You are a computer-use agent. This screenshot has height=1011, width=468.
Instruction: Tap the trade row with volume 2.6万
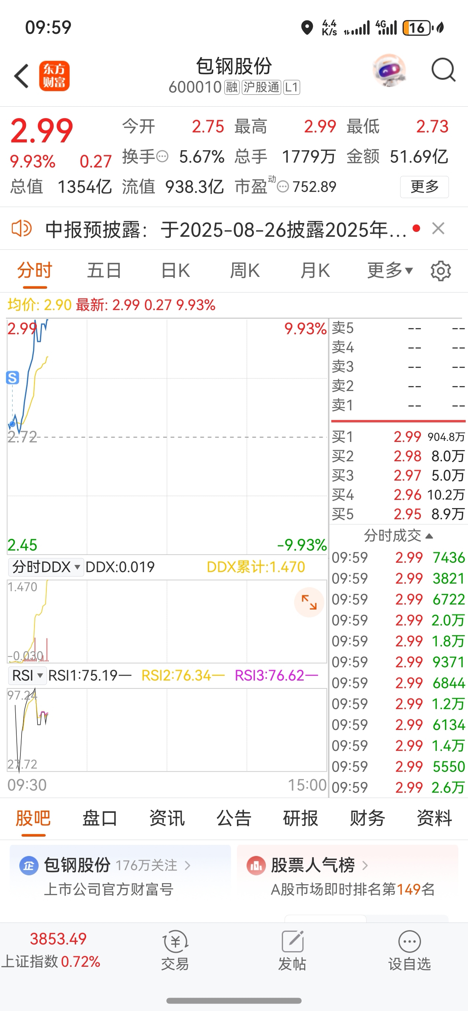pyautogui.click(x=398, y=787)
